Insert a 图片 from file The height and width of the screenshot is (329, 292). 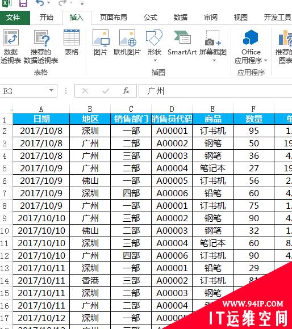tap(101, 43)
